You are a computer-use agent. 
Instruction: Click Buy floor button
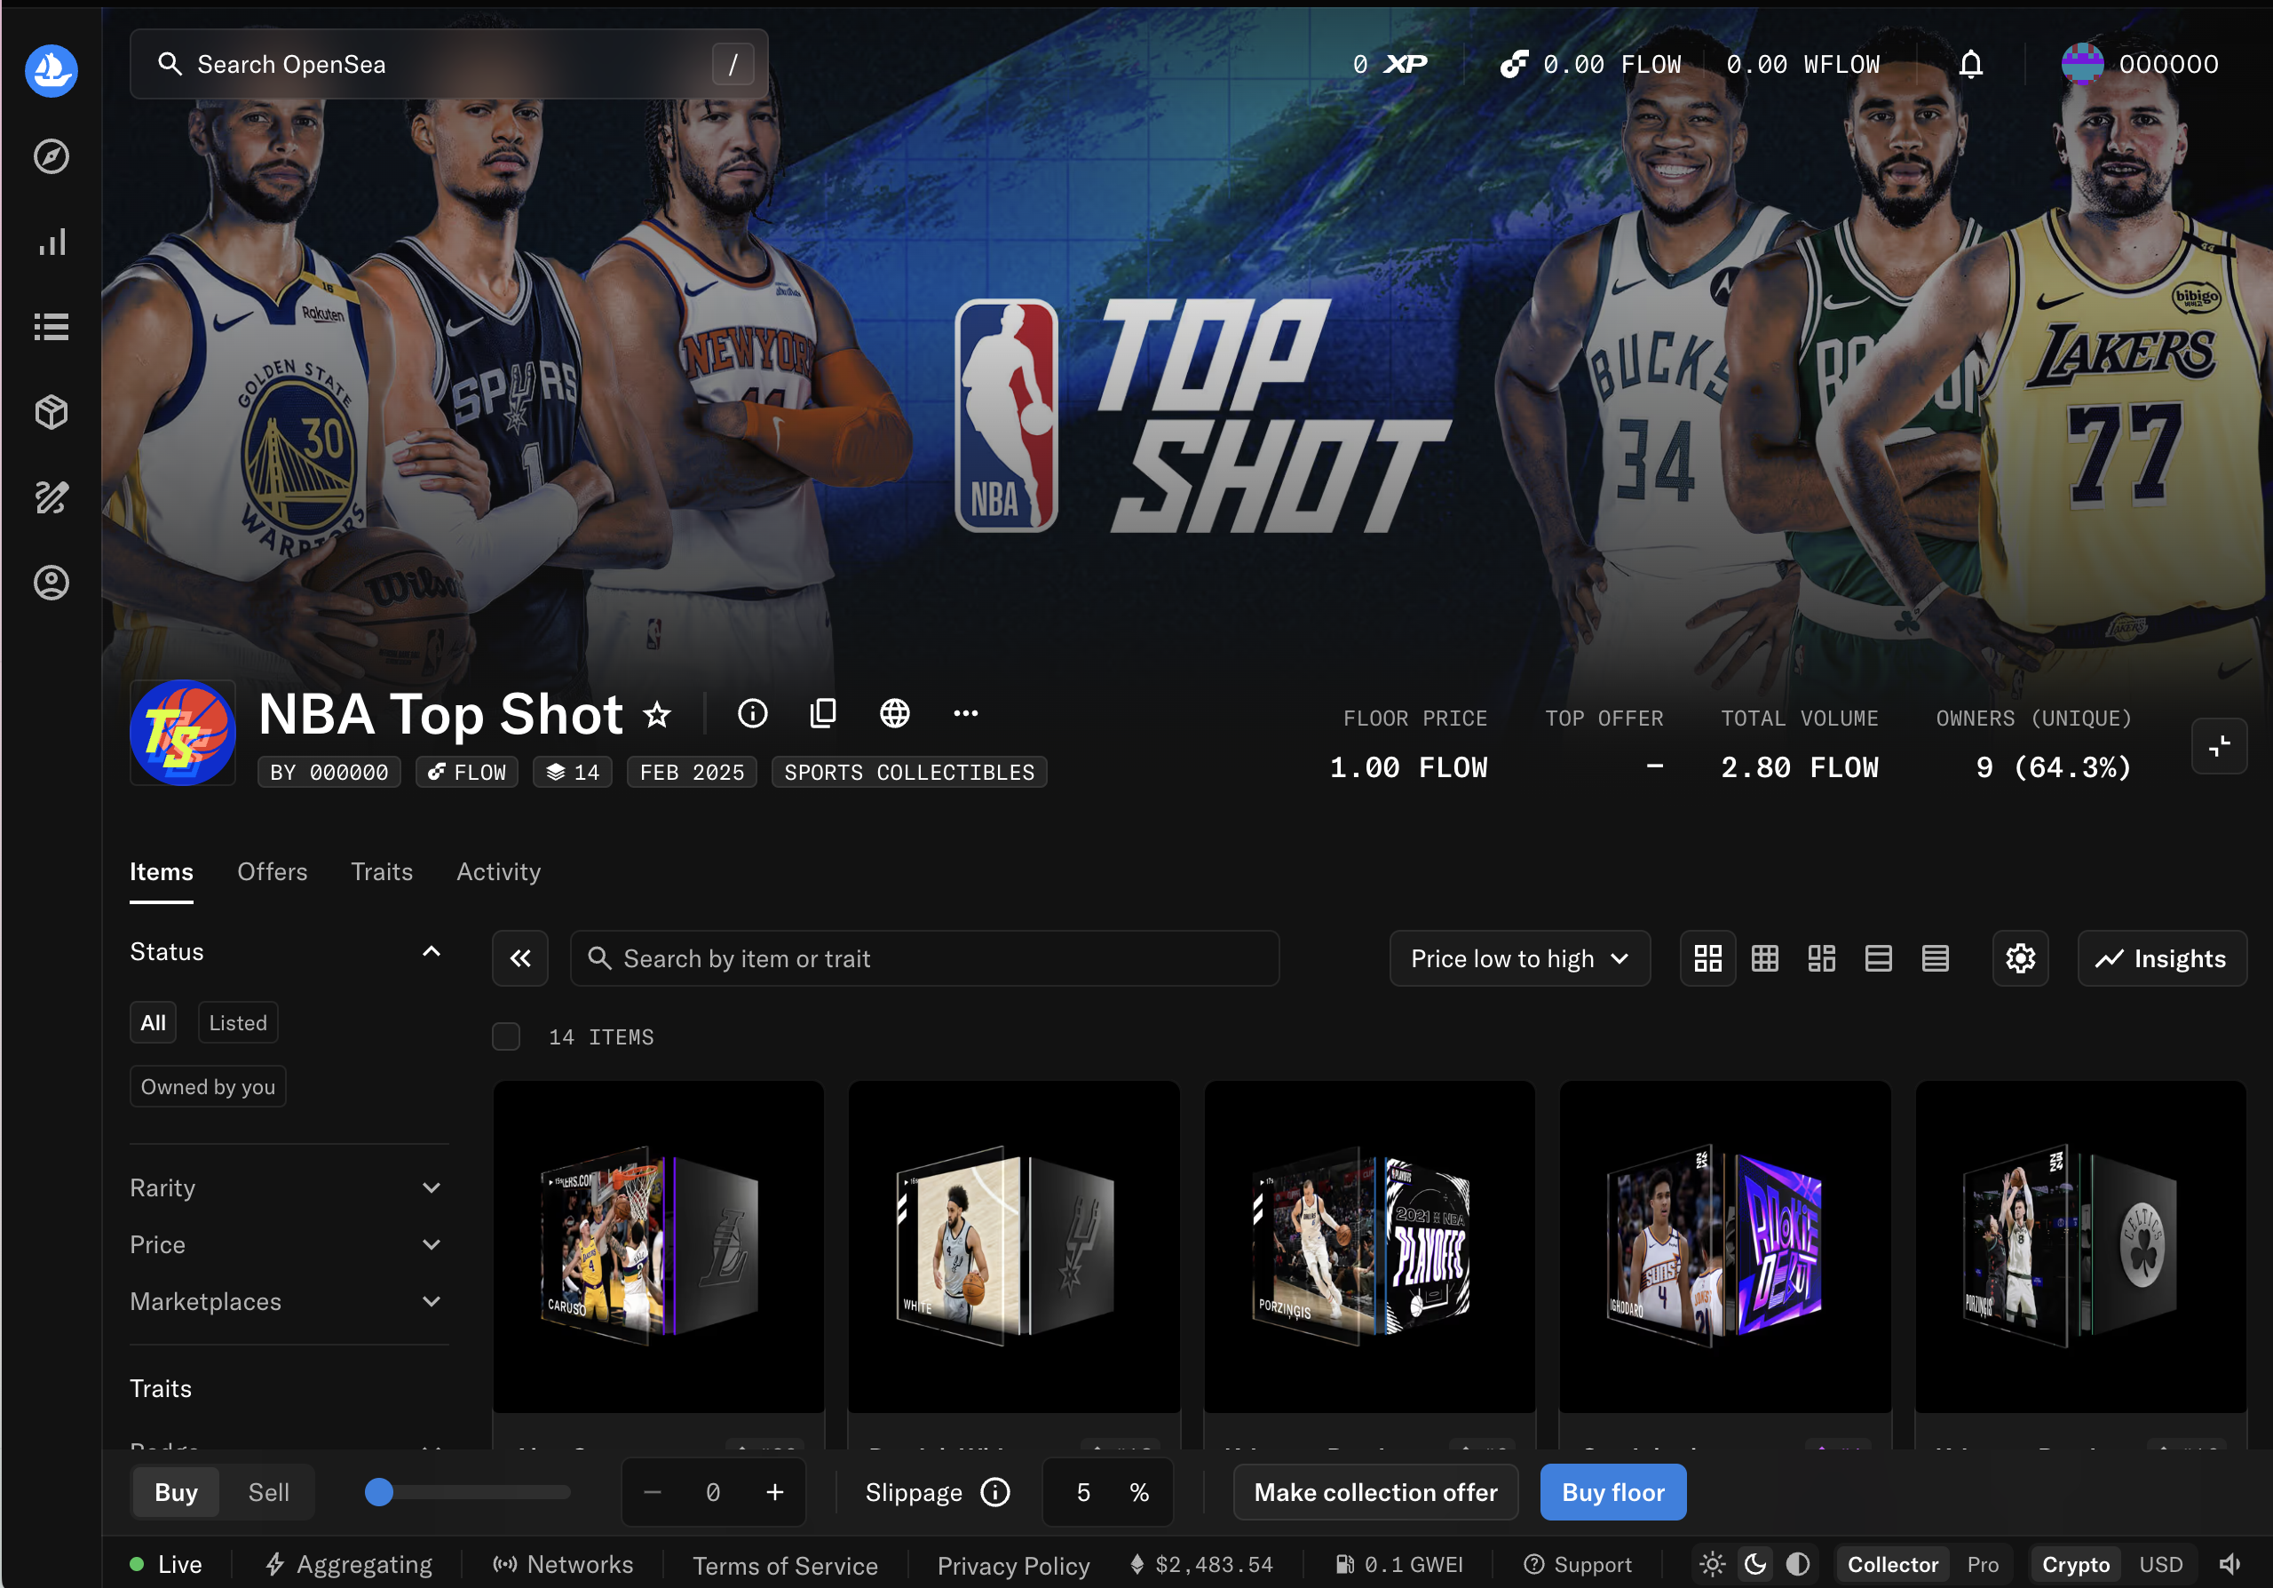[1613, 1492]
